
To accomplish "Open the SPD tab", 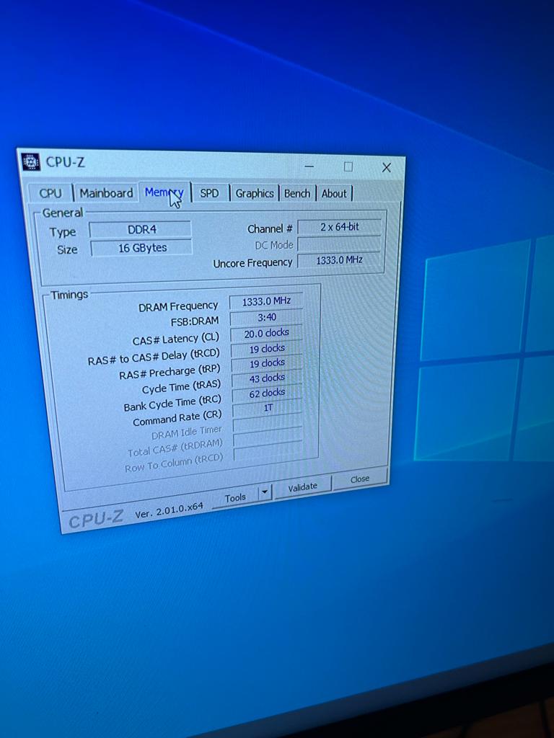I will 210,193.
